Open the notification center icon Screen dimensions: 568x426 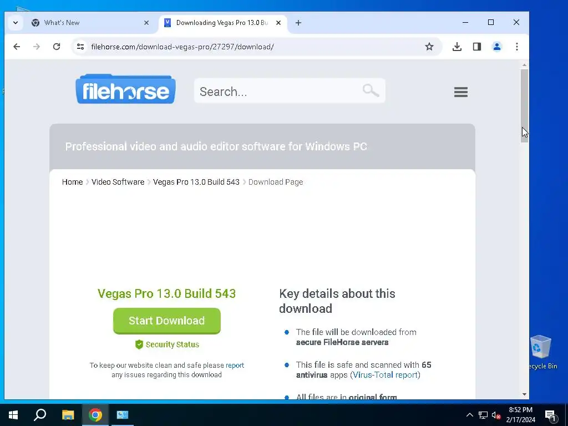550,415
